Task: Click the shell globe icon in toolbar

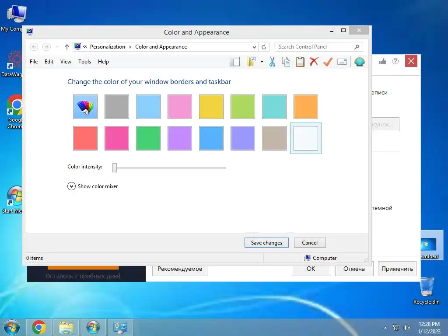Action: (360, 62)
